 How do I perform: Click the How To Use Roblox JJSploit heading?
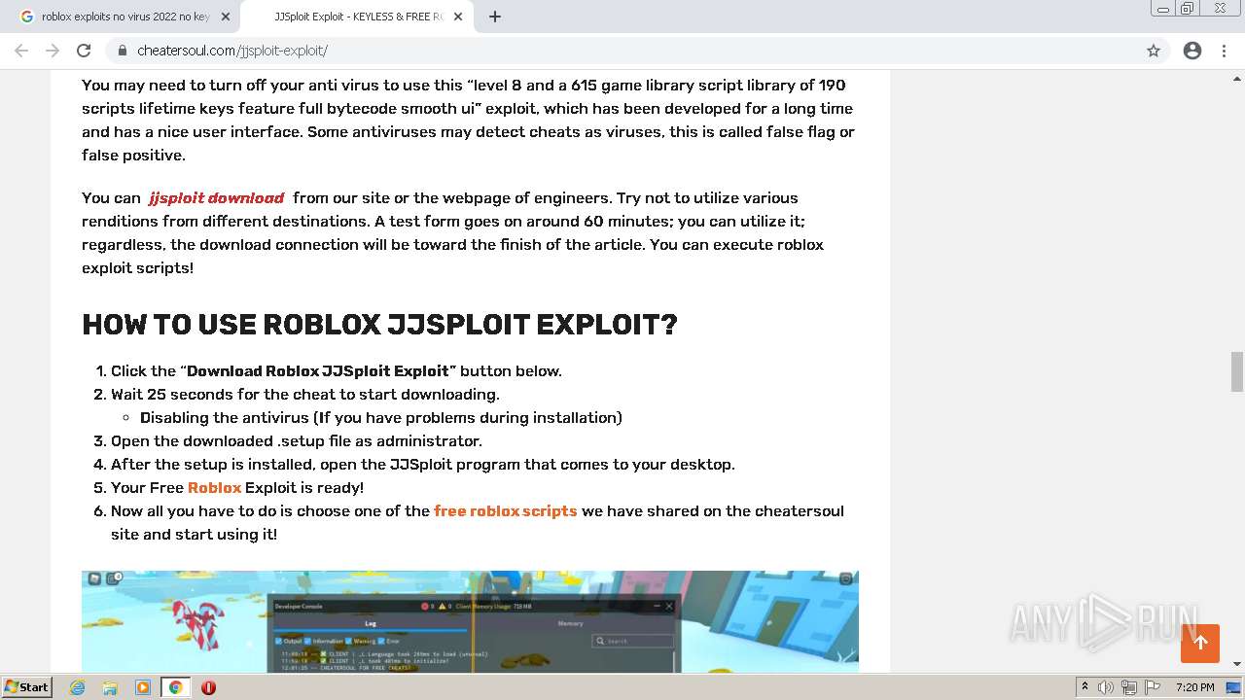click(379, 324)
